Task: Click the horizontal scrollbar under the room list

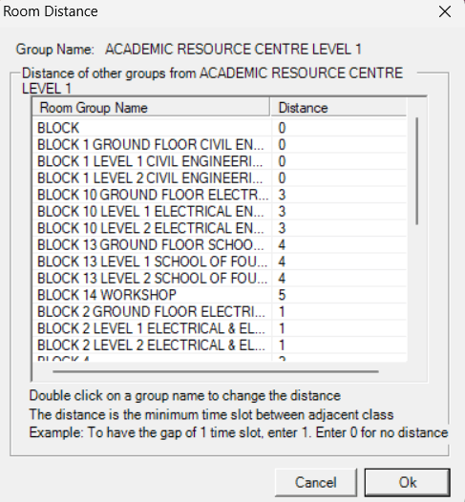Action: [216, 371]
